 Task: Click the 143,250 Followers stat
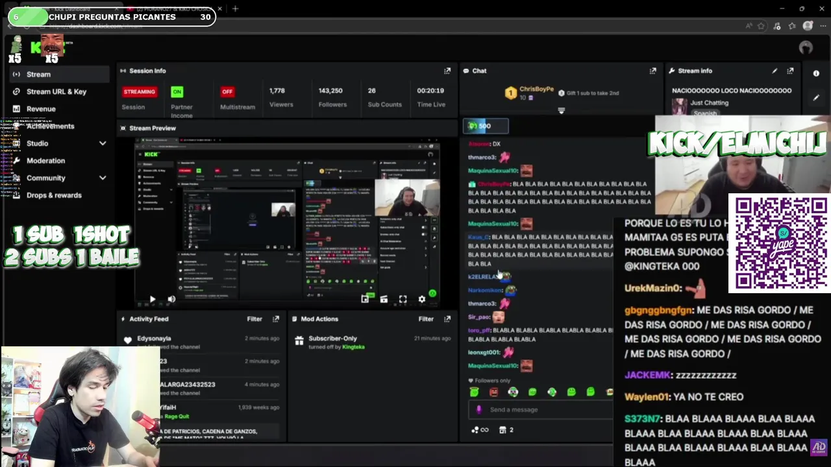coord(332,97)
